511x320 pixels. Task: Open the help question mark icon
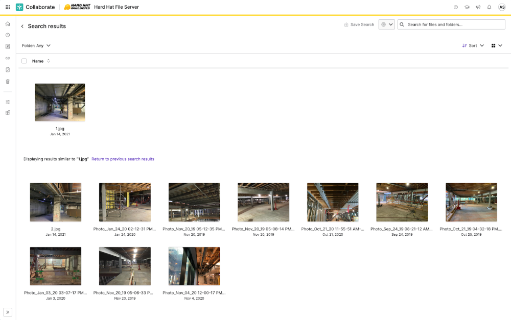[456, 7]
